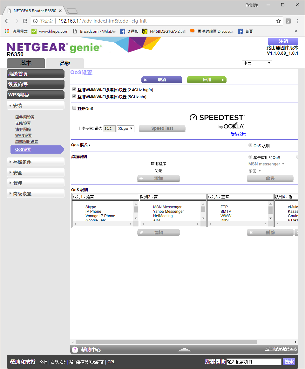The image size is (305, 369).
Task: Click the extension icon next to the star
Action: tap(288, 21)
